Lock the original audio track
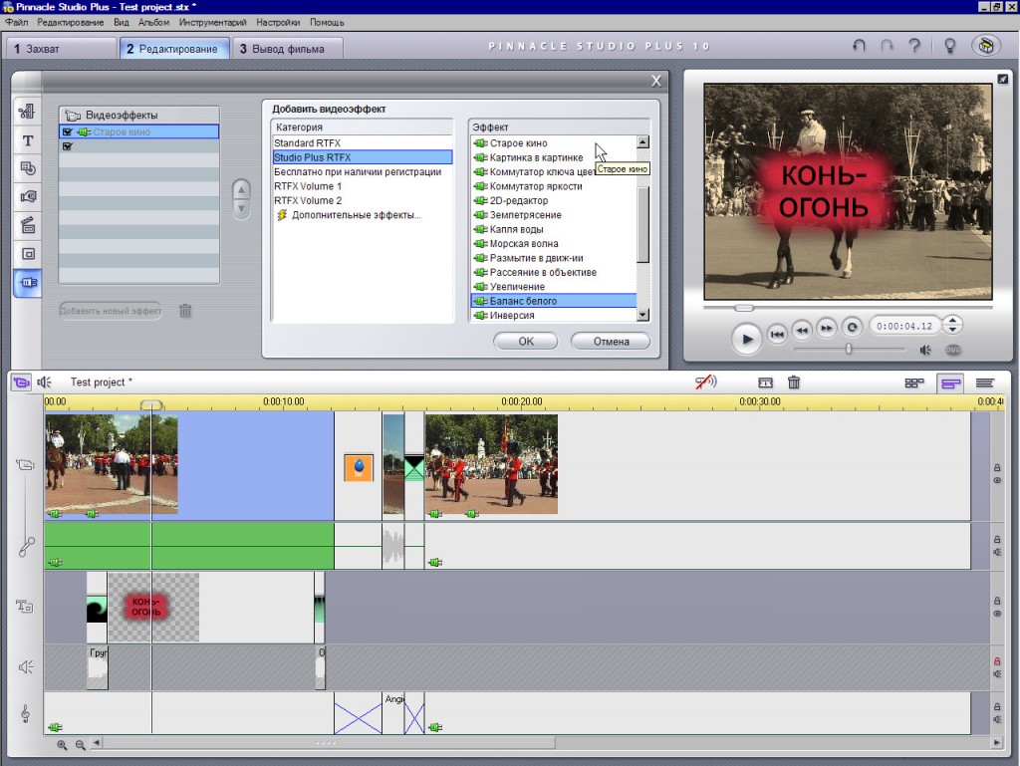Image resolution: width=1020 pixels, height=766 pixels. click(x=996, y=539)
